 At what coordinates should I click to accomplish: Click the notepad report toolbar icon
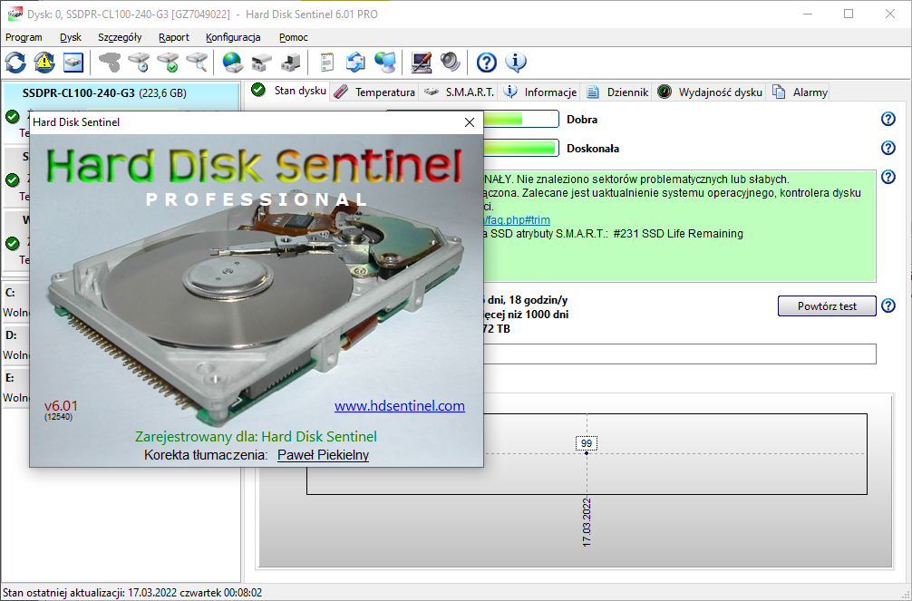click(x=327, y=63)
